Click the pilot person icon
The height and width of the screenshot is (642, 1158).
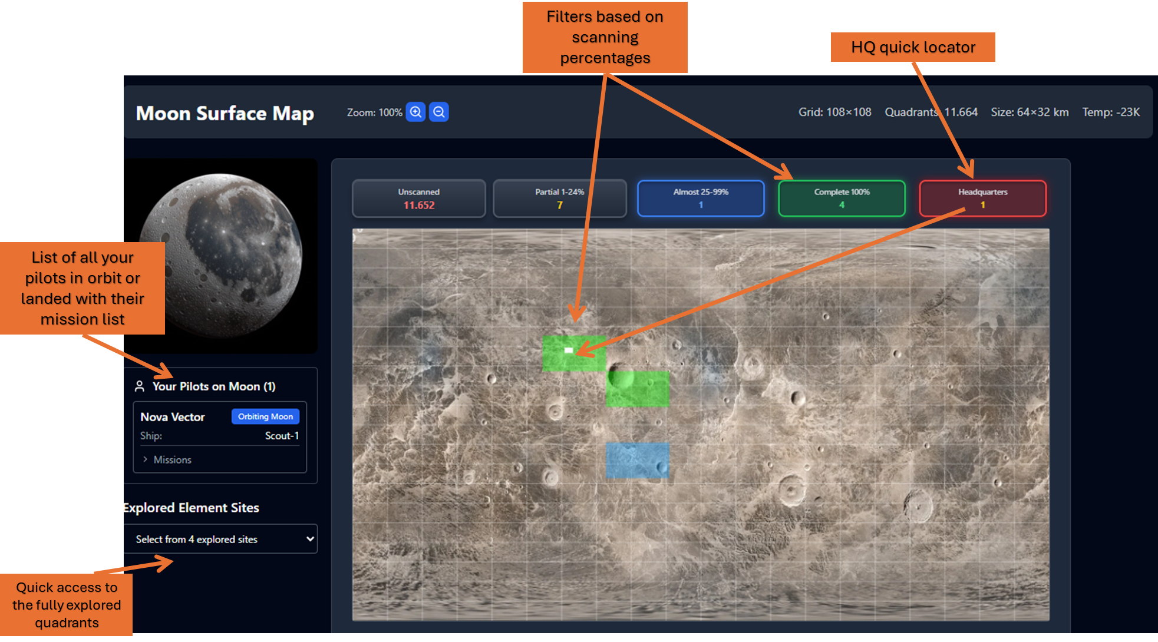[140, 386]
